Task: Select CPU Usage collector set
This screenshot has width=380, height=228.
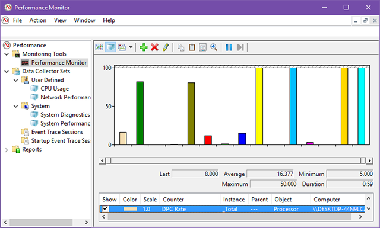Action: point(55,89)
